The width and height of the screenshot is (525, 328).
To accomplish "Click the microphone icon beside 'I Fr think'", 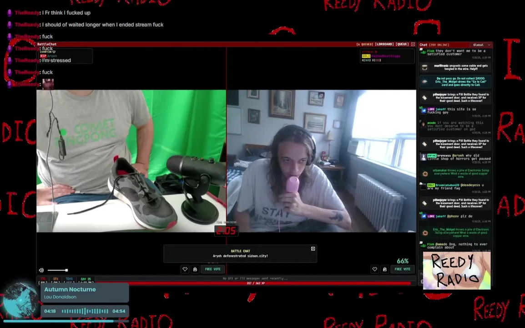I will coord(10,13).
